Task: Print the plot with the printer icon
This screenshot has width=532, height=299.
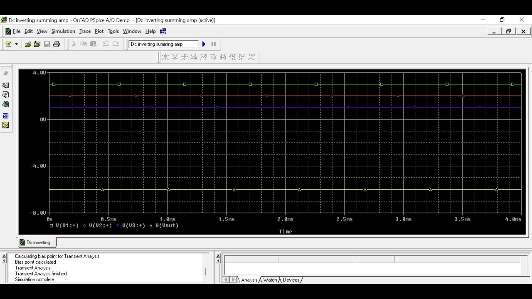Action: [57, 44]
